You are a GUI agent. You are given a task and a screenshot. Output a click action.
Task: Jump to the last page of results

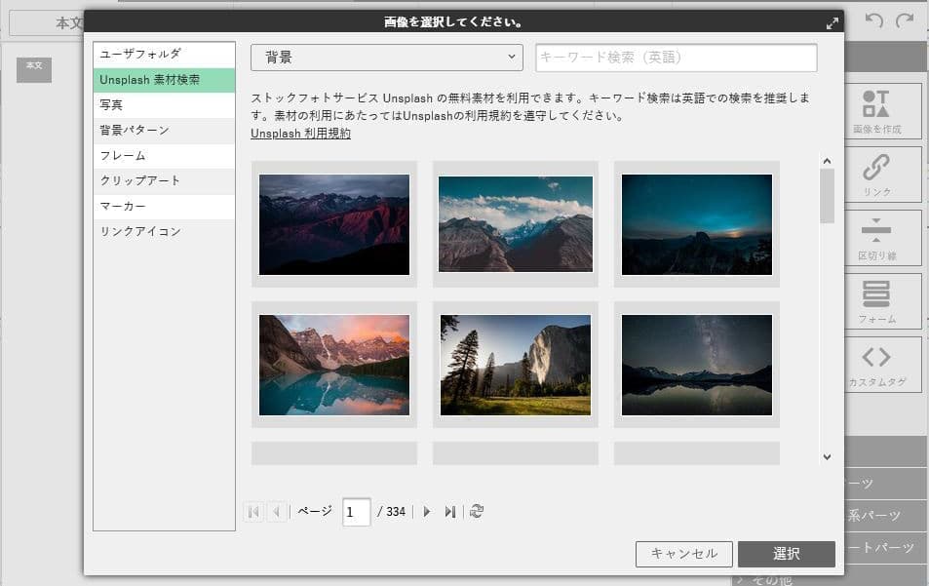[x=449, y=512]
